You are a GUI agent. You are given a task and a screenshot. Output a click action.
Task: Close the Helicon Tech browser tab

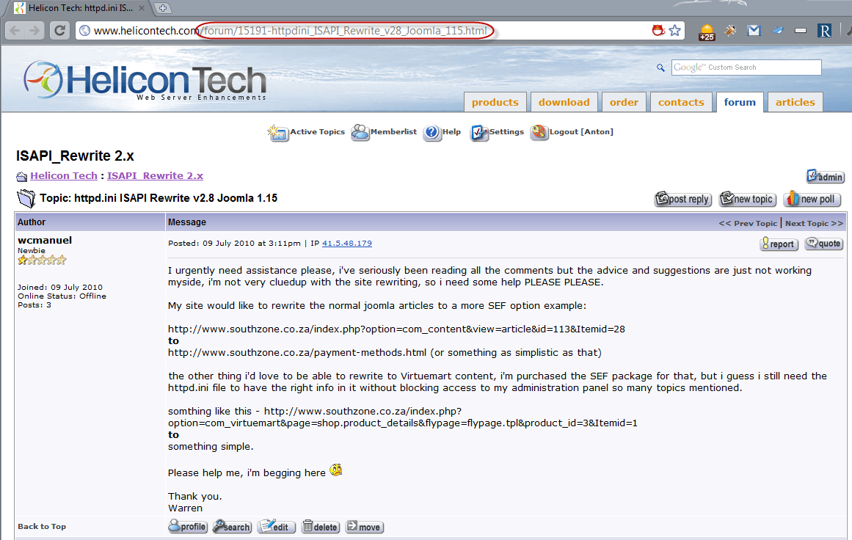click(x=142, y=8)
